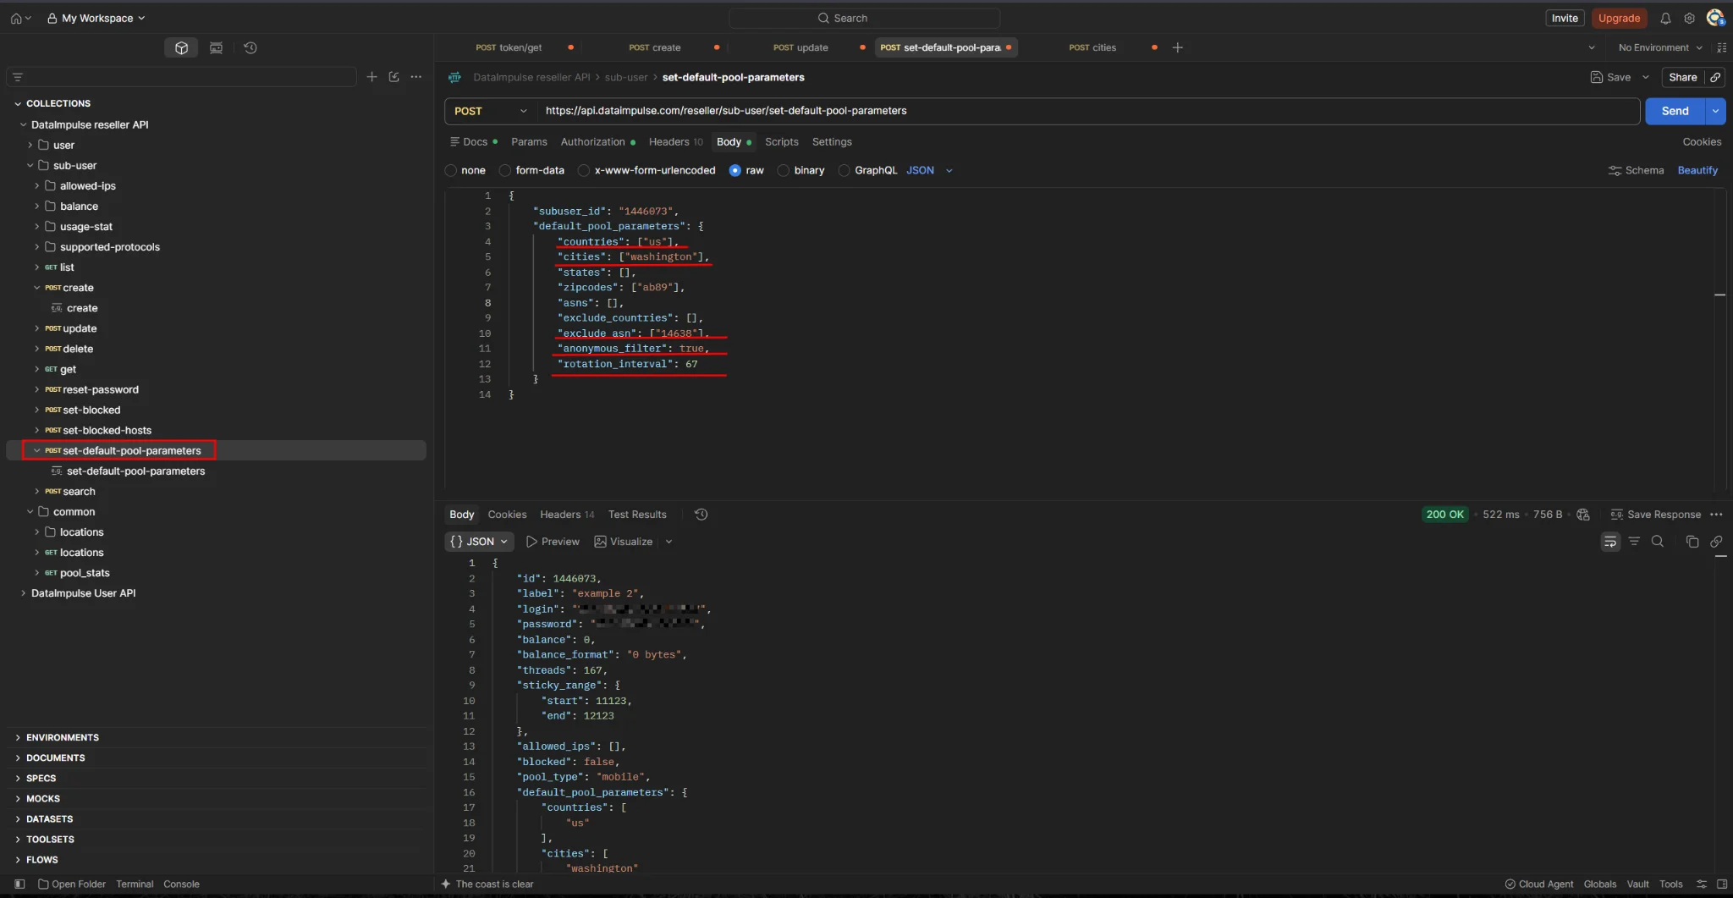The height and width of the screenshot is (898, 1733).
Task: Select the raw body type
Action: pyautogui.click(x=735, y=170)
